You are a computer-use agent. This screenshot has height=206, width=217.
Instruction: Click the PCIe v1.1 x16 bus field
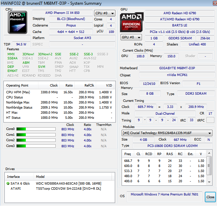coord(180,32)
